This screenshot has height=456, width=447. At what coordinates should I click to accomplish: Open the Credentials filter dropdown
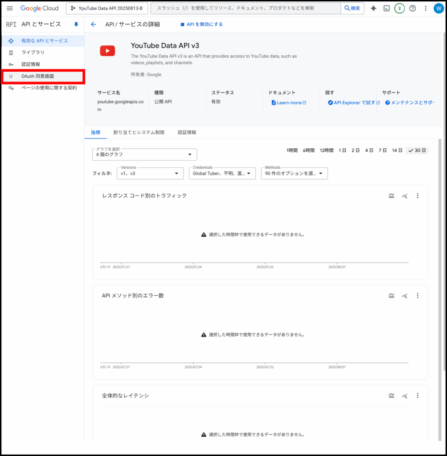point(222,173)
